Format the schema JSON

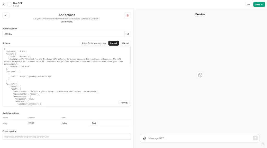tap(124, 103)
